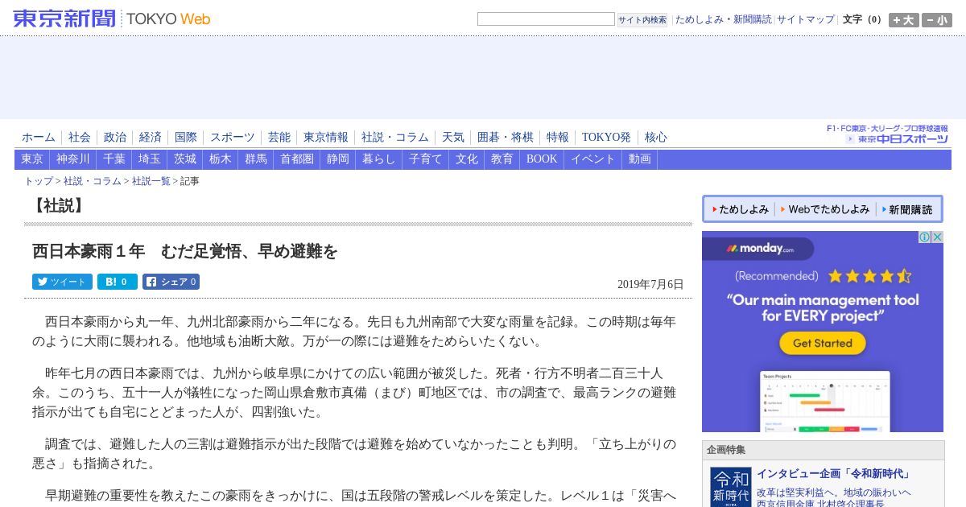The height and width of the screenshot is (507, 966).
Task: Click the 令和新時代 thumbnail image
Action: [x=731, y=486]
